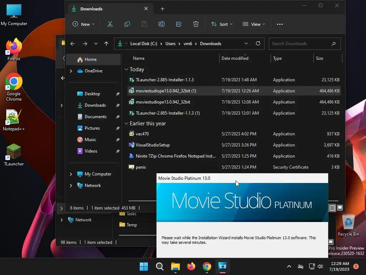The width and height of the screenshot is (366, 275).
Task: Expand address bar history dropdown
Action: (246, 43)
